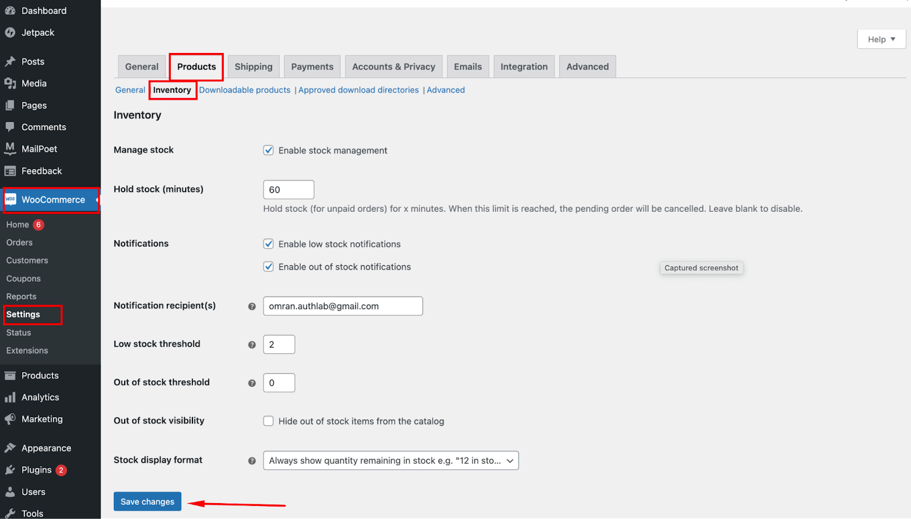Open the Accounts & Privacy tab
The image size is (911, 519).
tap(393, 66)
